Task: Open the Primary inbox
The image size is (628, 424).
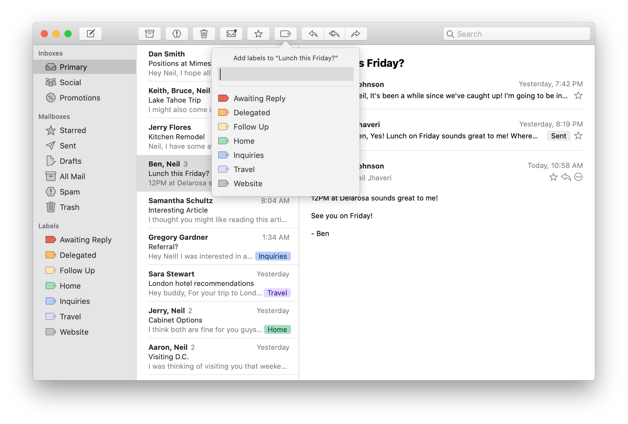Action: click(85, 67)
